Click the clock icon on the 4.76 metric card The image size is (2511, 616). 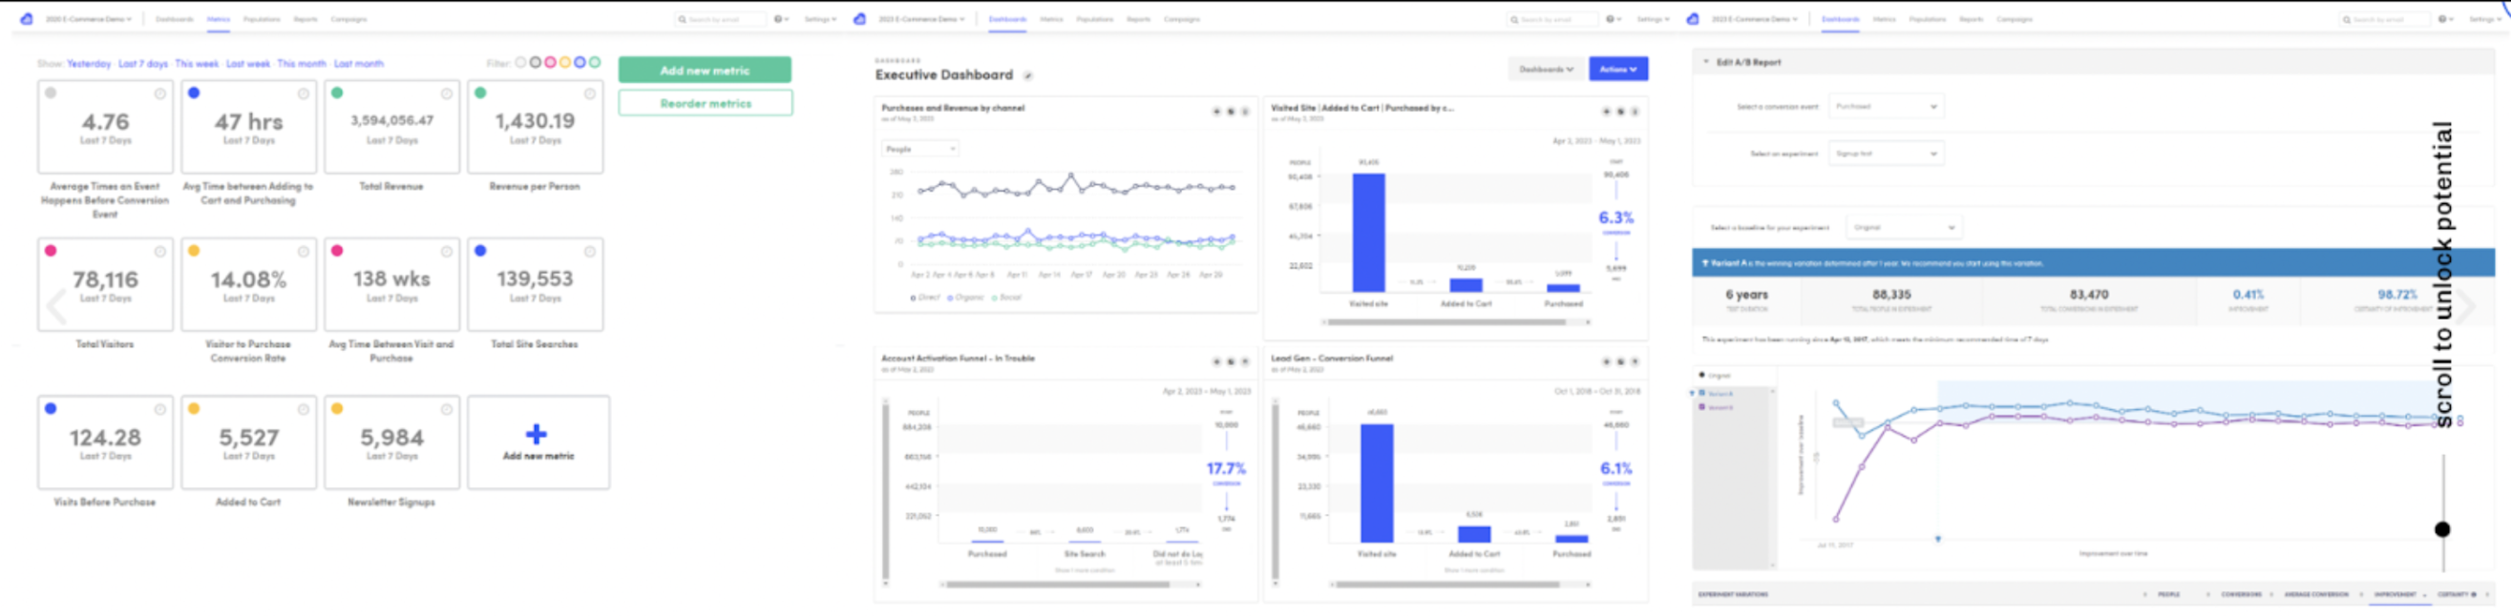tap(159, 93)
